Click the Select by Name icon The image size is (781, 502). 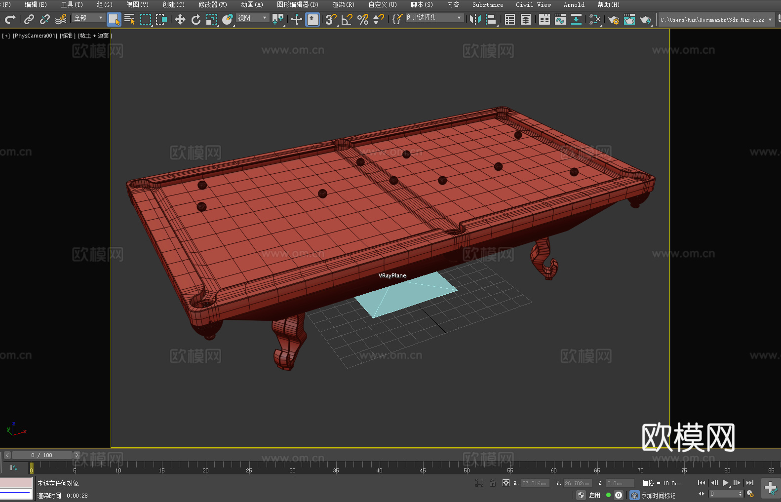coord(130,19)
